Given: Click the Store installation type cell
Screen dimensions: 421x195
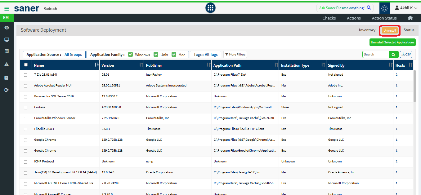Looking at the screenshot, I should tap(285, 107).
